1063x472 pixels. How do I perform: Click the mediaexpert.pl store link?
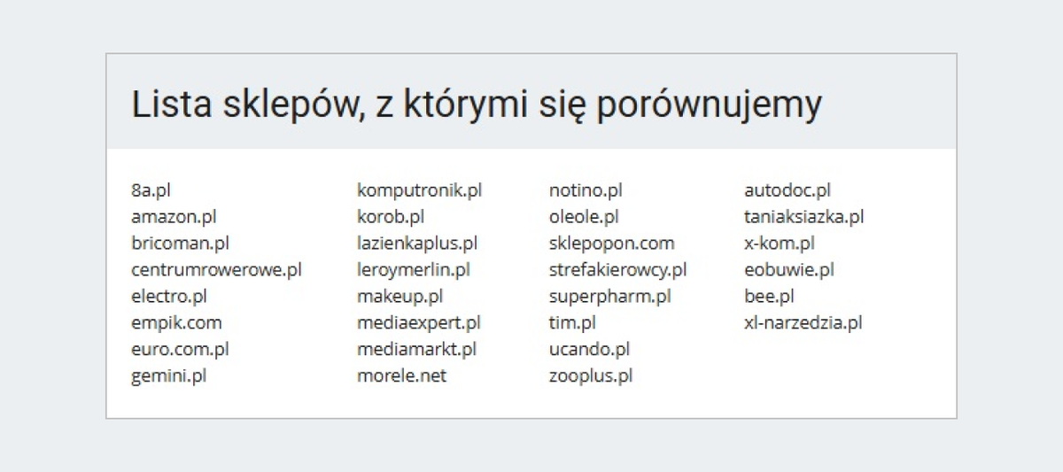(x=418, y=322)
